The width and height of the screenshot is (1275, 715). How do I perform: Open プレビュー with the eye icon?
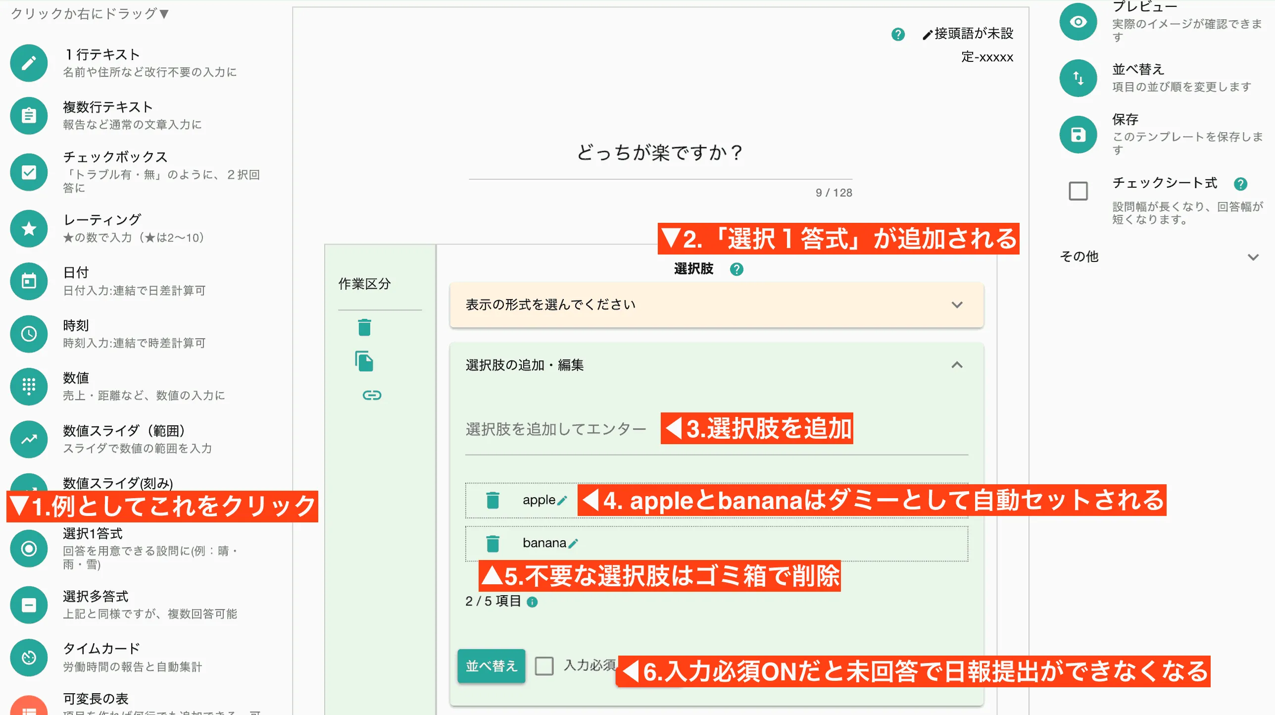click(1078, 22)
